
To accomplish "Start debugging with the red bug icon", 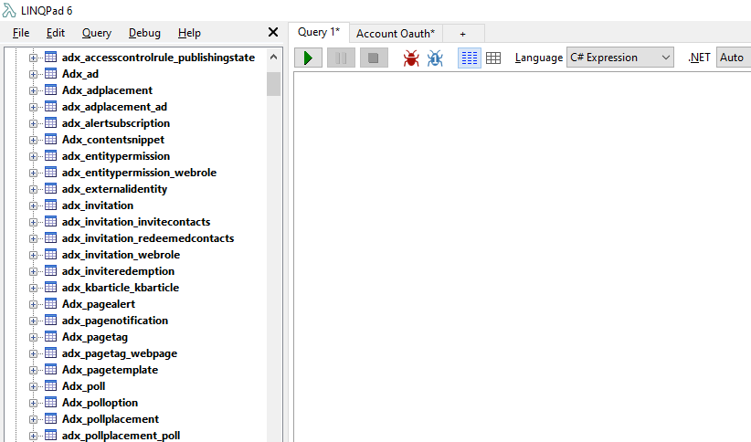I will [x=411, y=58].
